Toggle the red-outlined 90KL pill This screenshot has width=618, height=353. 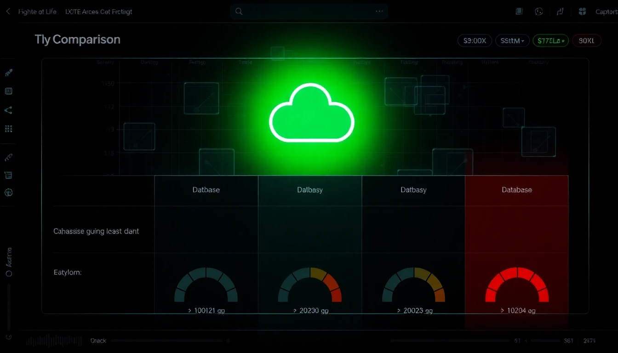(x=587, y=41)
